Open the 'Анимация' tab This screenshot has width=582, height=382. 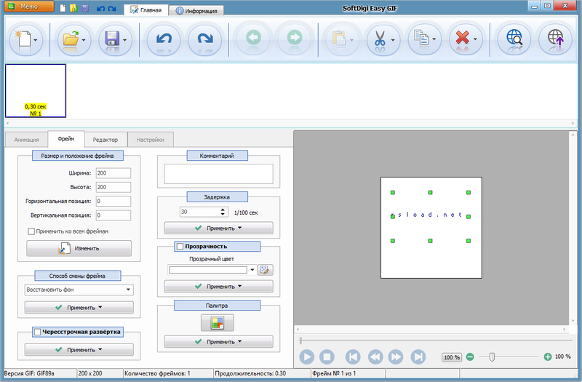26,140
